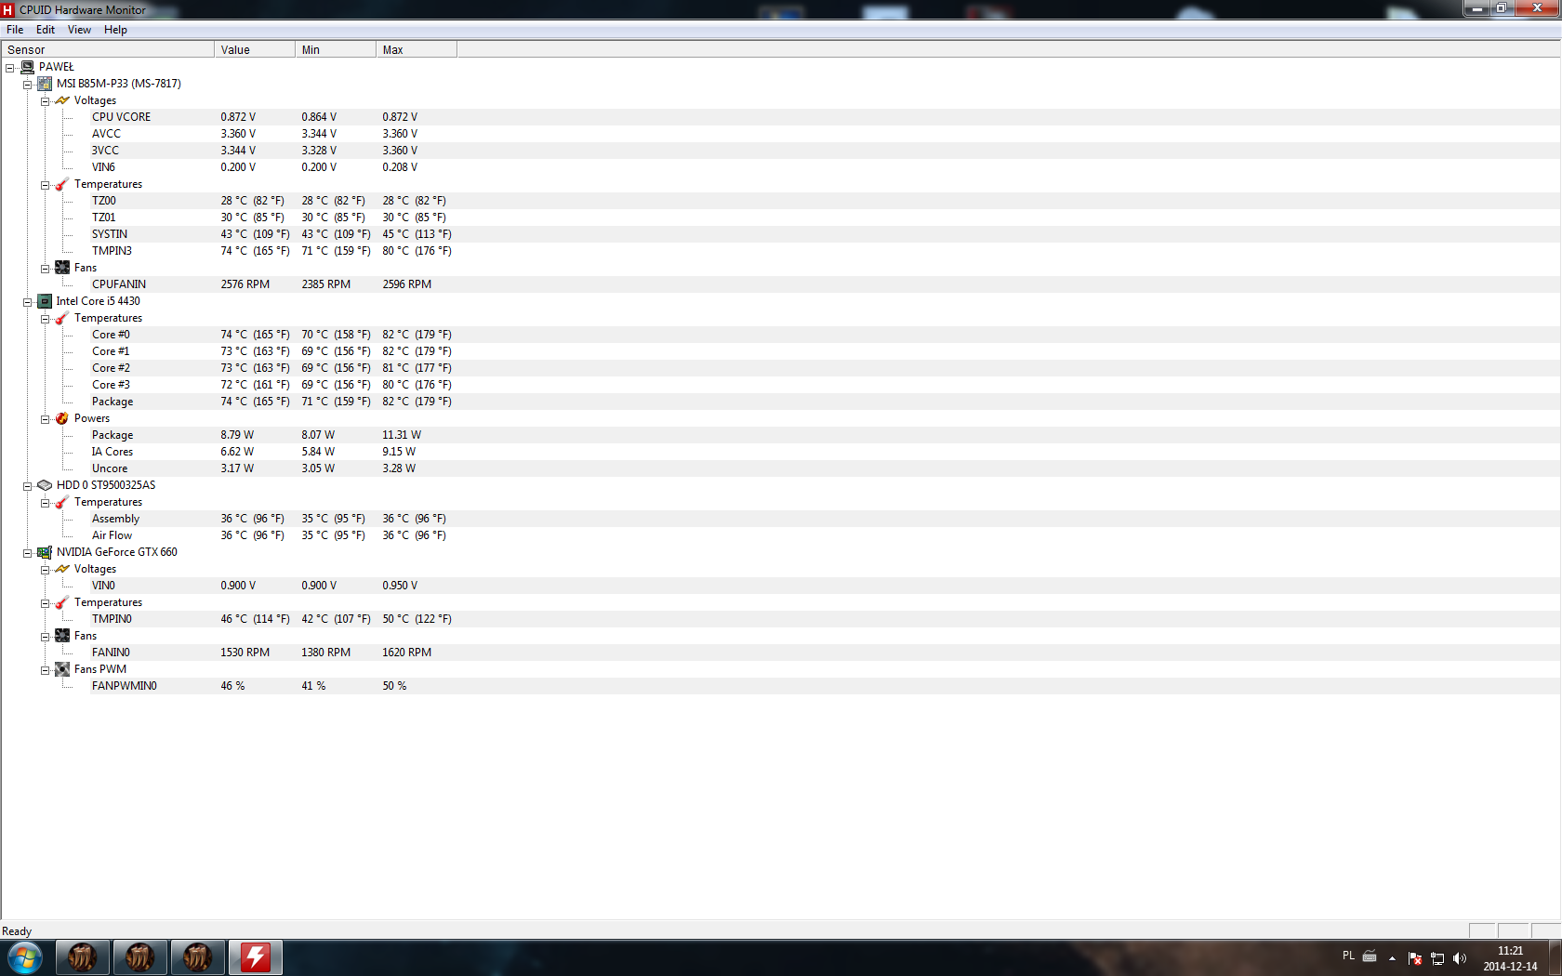Collapse the HDD 0 Temperatures group

[45, 503]
